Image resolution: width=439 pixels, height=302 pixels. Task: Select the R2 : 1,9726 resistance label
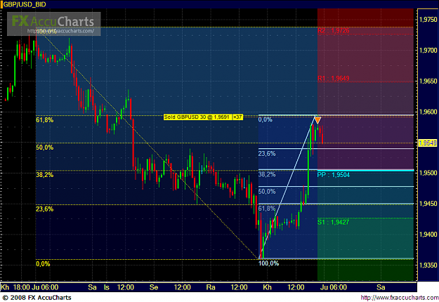(333, 30)
